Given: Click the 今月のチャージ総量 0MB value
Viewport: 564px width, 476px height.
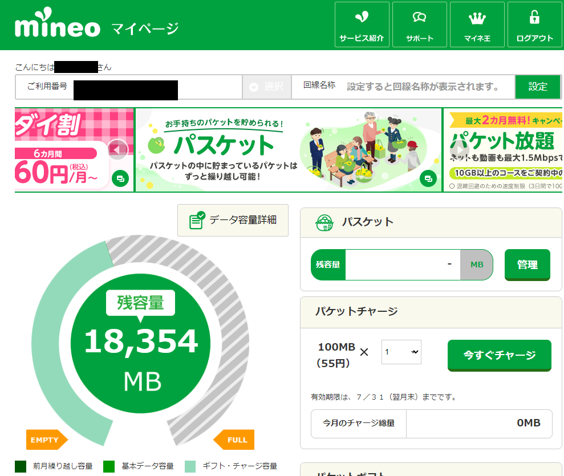Looking at the screenshot, I should (x=529, y=423).
